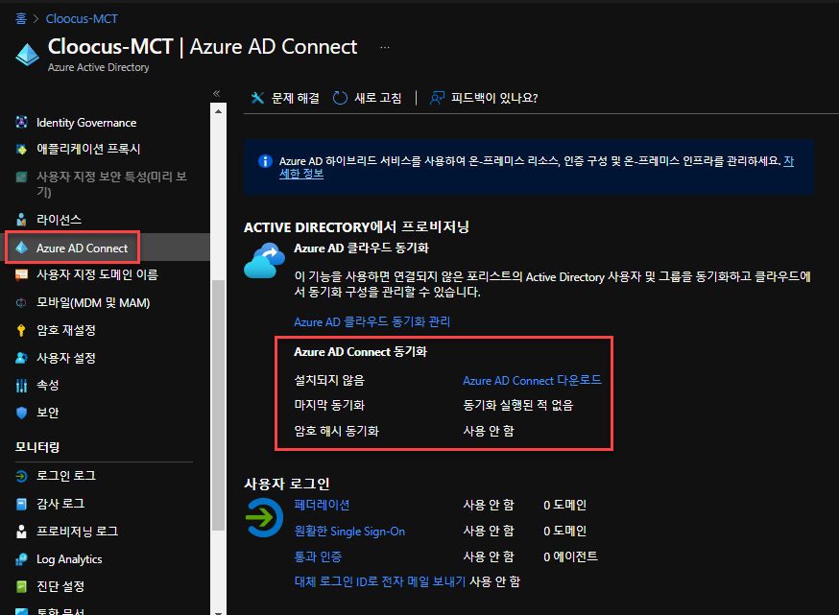839x615 pixels.
Task: Go to 홈 in the breadcrumb
Action: (x=21, y=19)
